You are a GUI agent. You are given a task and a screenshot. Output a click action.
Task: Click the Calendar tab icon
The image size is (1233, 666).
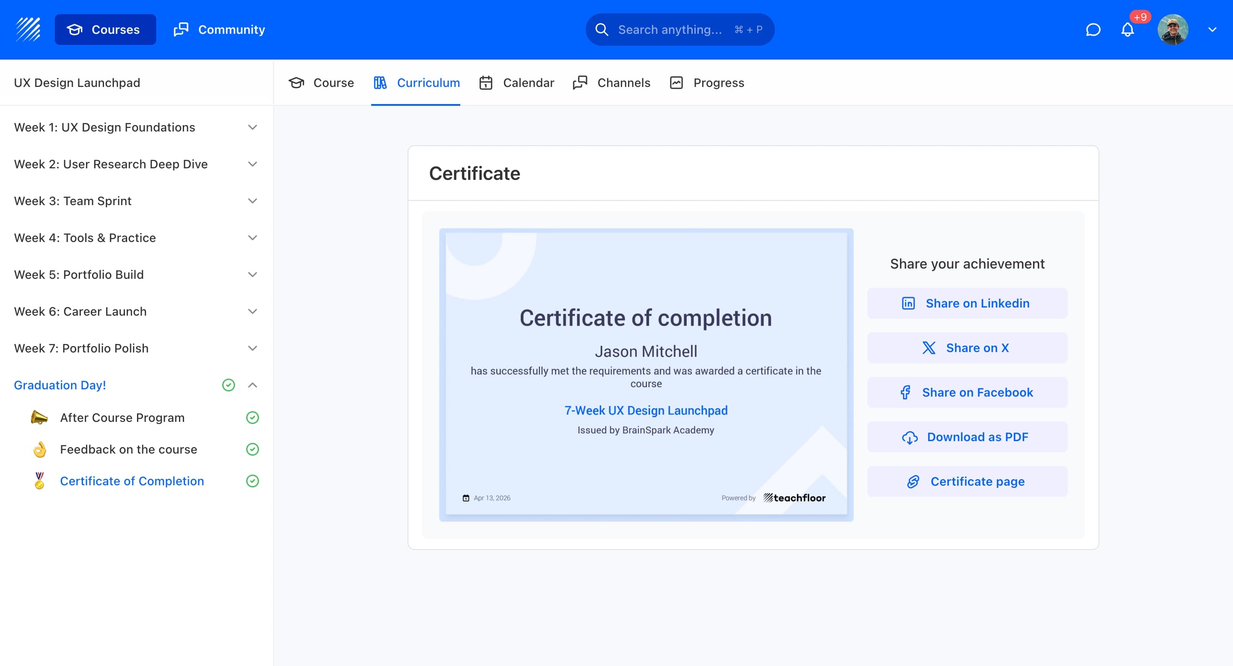pos(486,83)
